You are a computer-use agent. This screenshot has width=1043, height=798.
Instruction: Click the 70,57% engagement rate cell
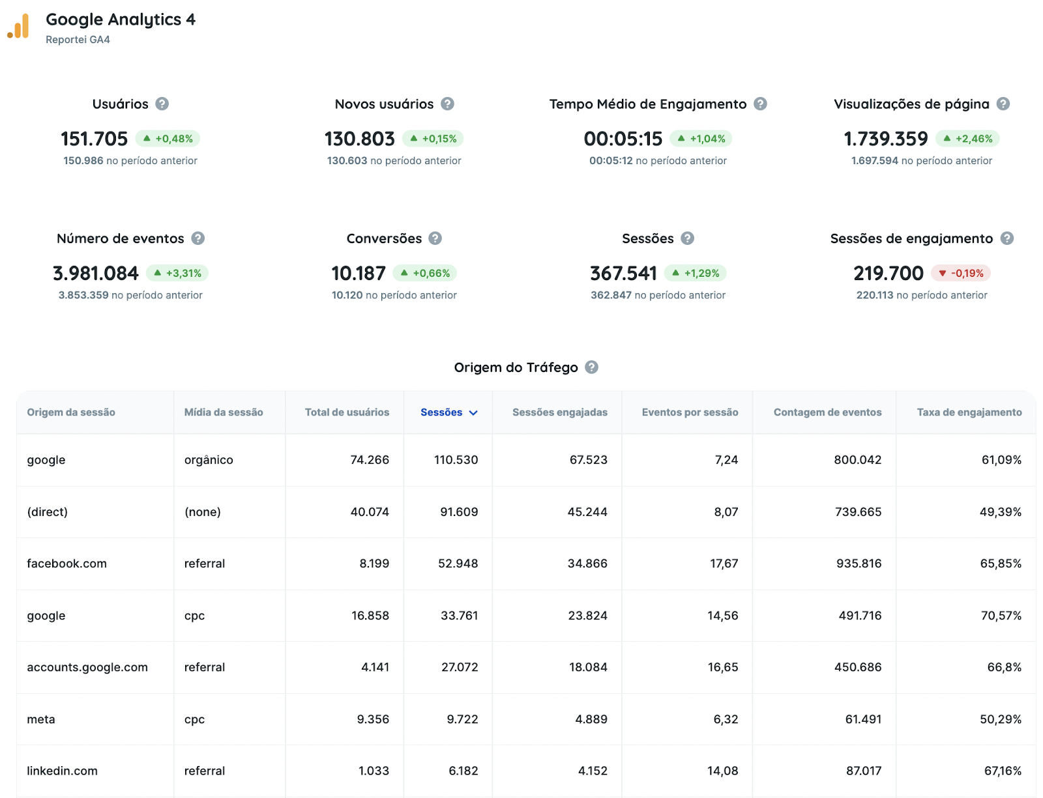(1001, 616)
